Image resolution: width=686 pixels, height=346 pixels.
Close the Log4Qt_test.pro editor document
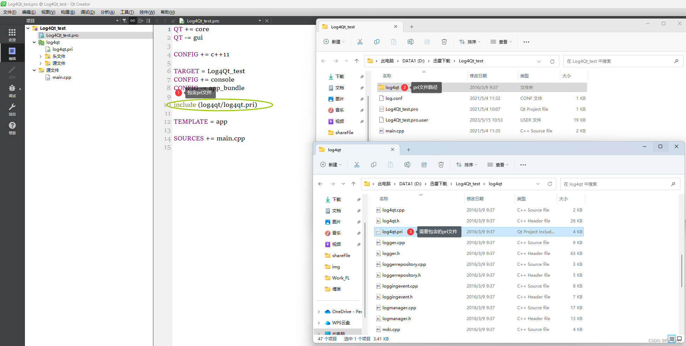[267, 21]
